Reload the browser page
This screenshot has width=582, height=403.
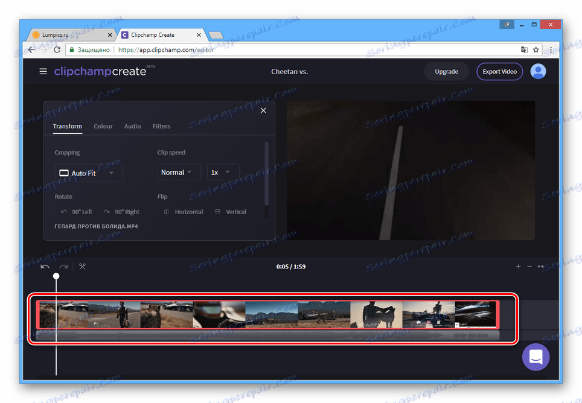[57, 49]
